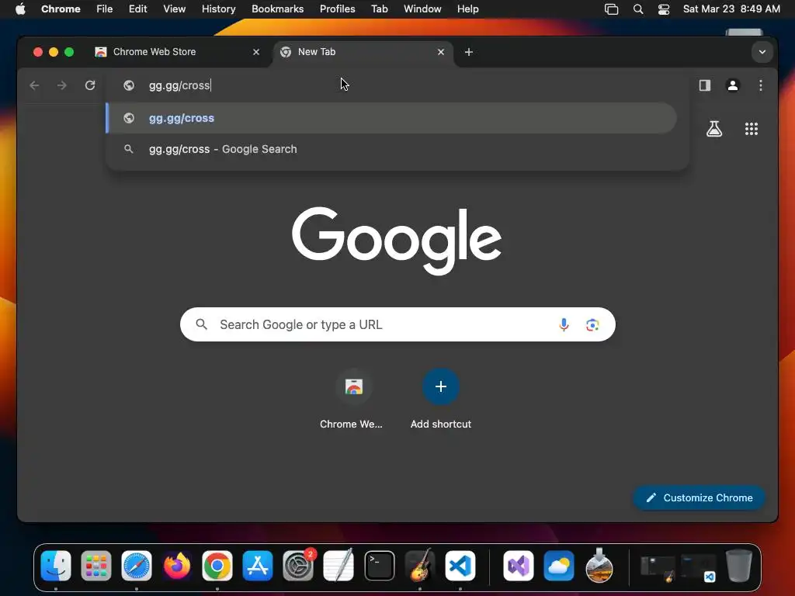Open the Chrome side panel icon

coord(705,85)
